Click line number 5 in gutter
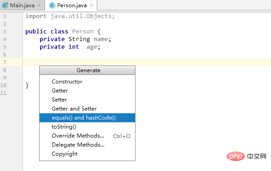This screenshot has width=271, height=171. 5,47
